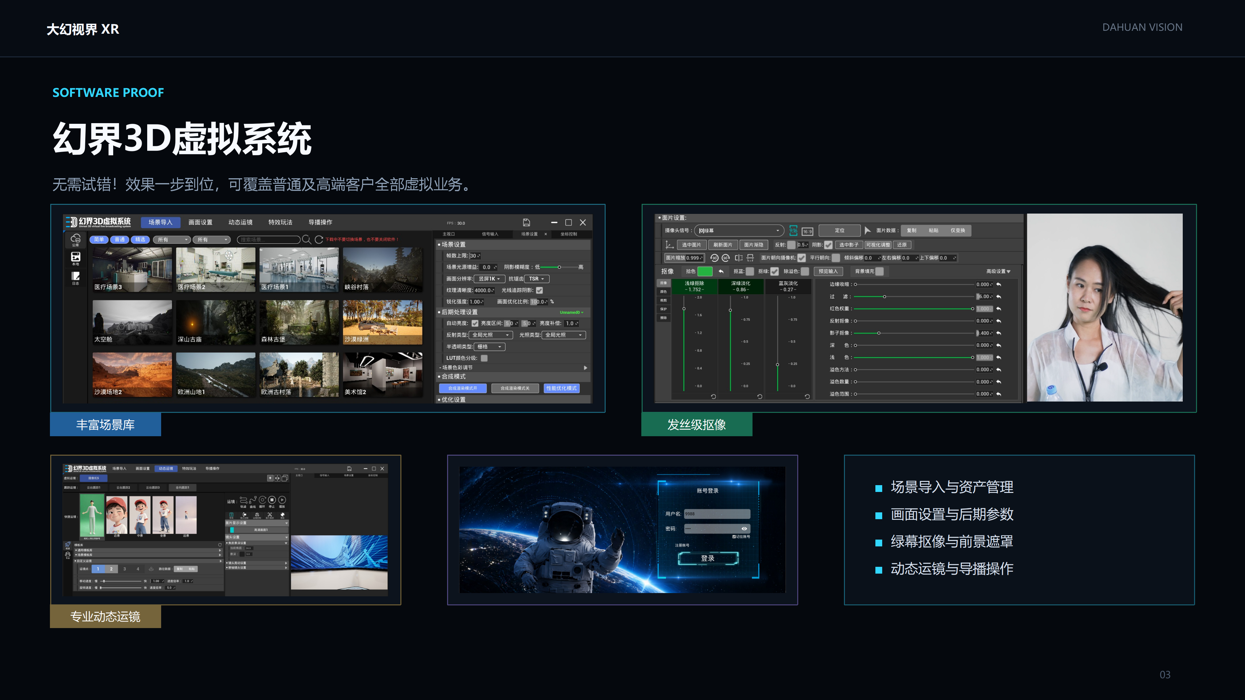Reset the 浅绿抠除 slider with its circular icon
1245x700 pixels.
pyautogui.click(x=713, y=396)
